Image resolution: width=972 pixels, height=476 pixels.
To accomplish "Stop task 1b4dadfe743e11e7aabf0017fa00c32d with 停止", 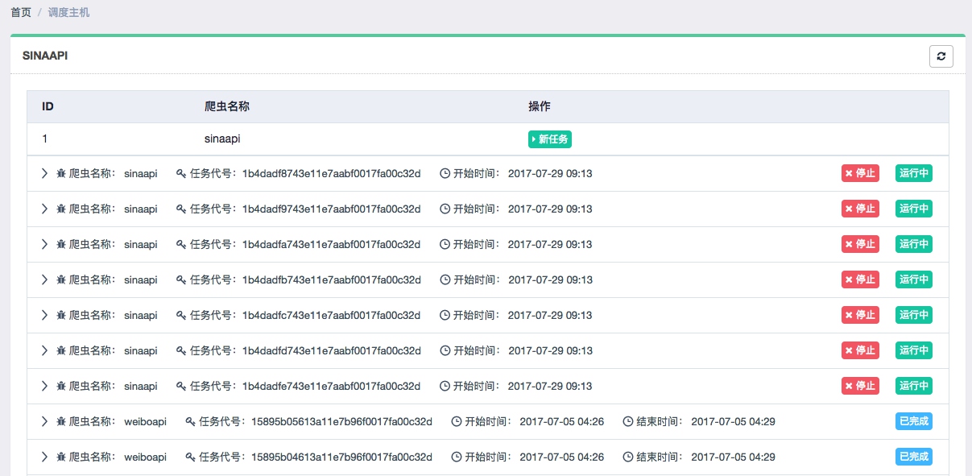I will [x=860, y=386].
